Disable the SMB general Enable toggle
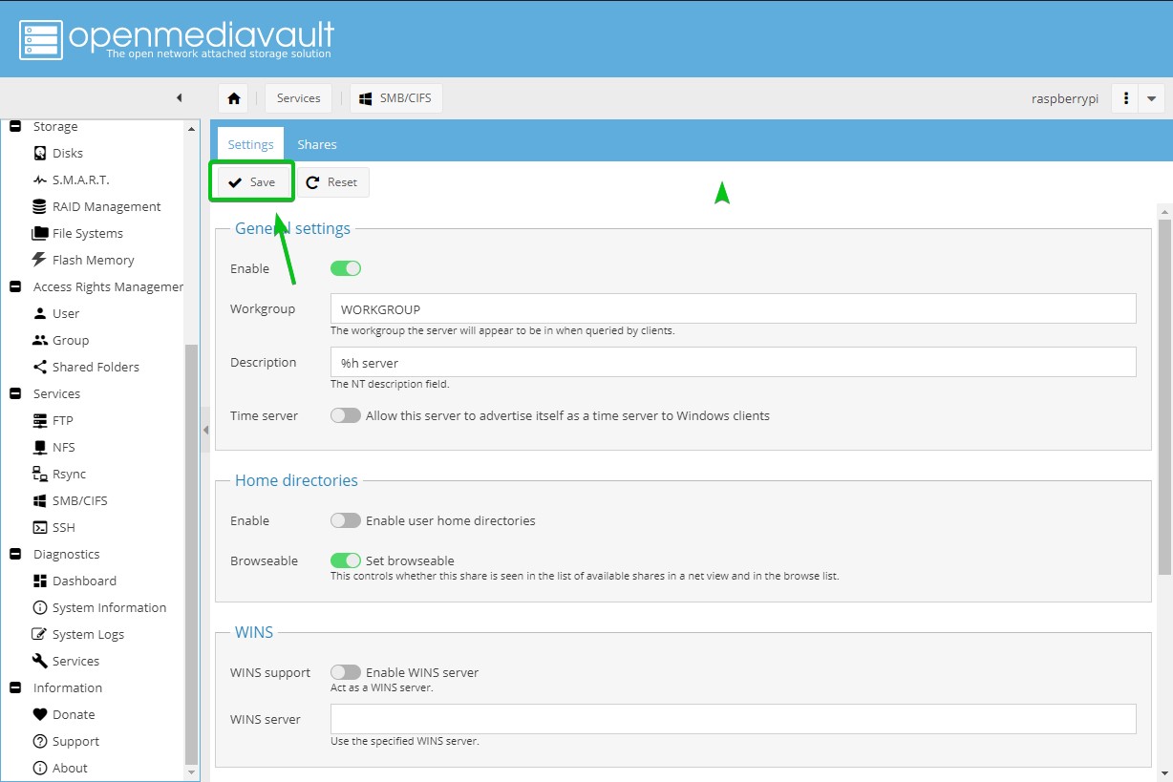The width and height of the screenshot is (1173, 782). 346,268
